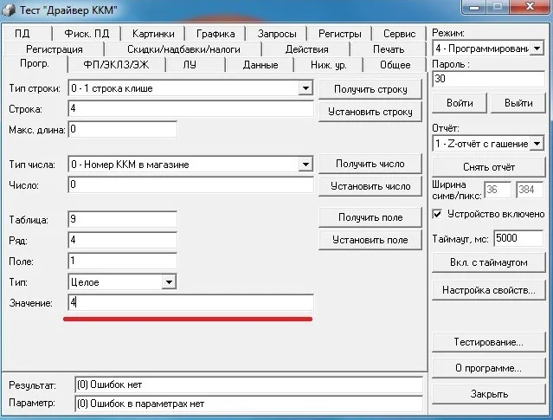Click the 'Установить строку' button

370,112
